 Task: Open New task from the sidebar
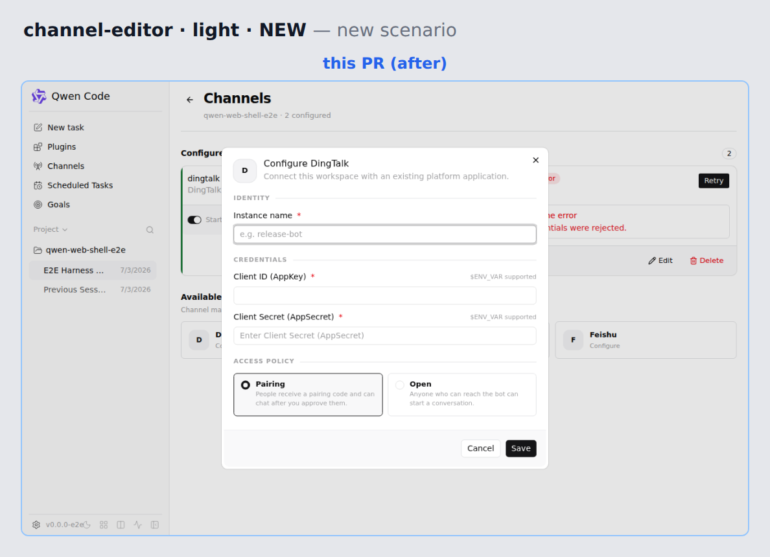[92, 128]
